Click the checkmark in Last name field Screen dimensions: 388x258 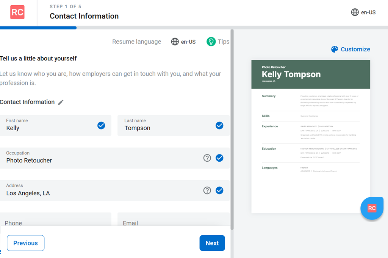tap(219, 125)
